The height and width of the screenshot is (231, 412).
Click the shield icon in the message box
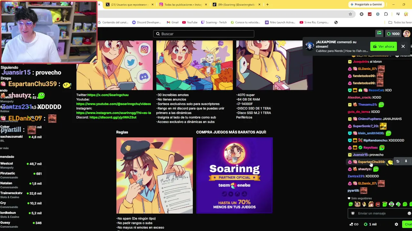pos(353,213)
